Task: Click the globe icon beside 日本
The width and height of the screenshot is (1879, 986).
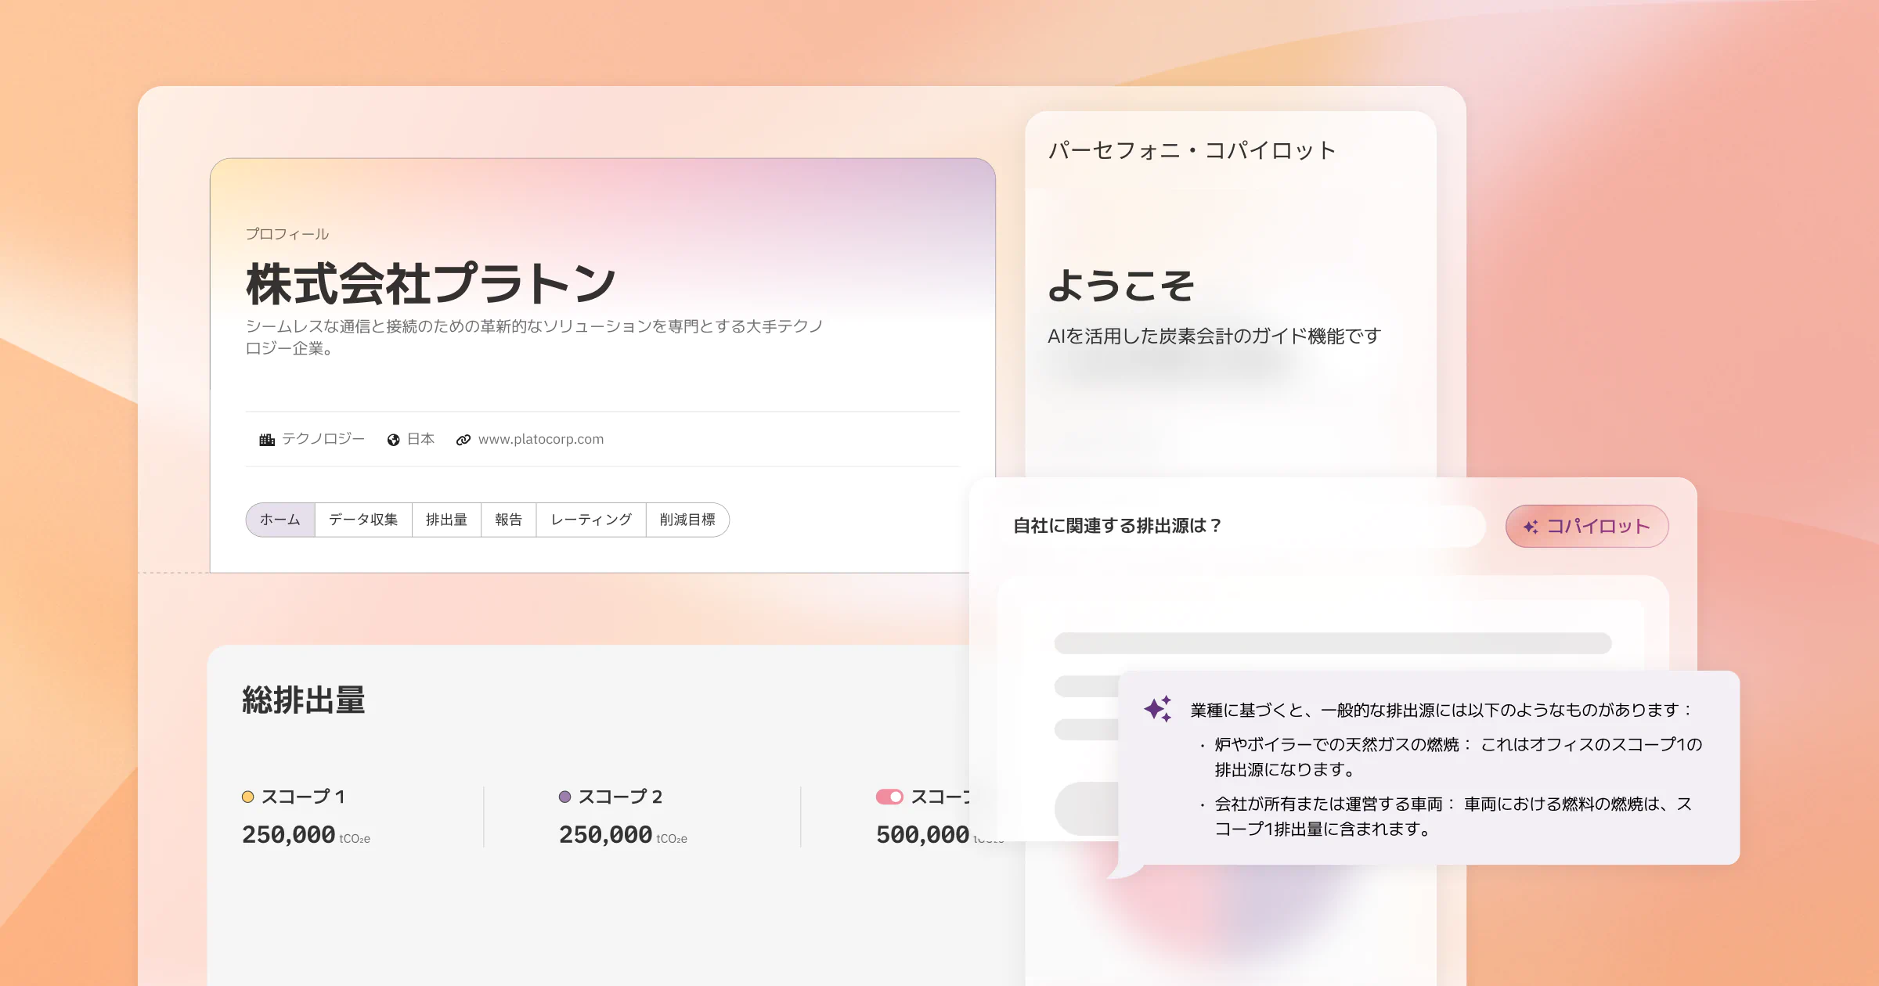Action: (x=393, y=440)
